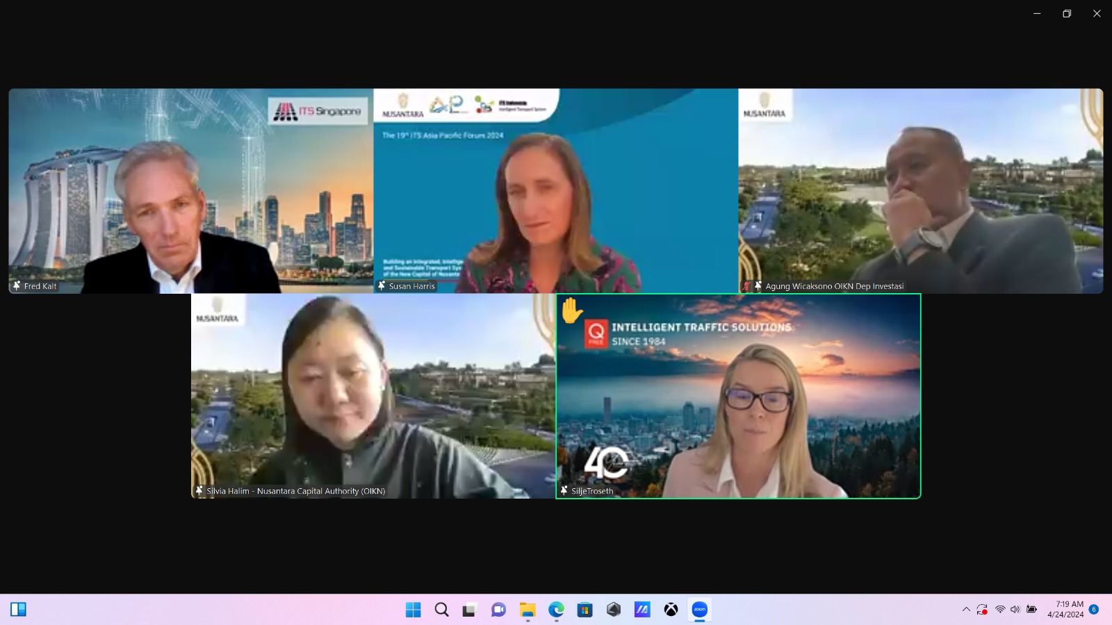Launch Microsoft Edge from the taskbar
This screenshot has width=1112, height=625.
click(556, 610)
